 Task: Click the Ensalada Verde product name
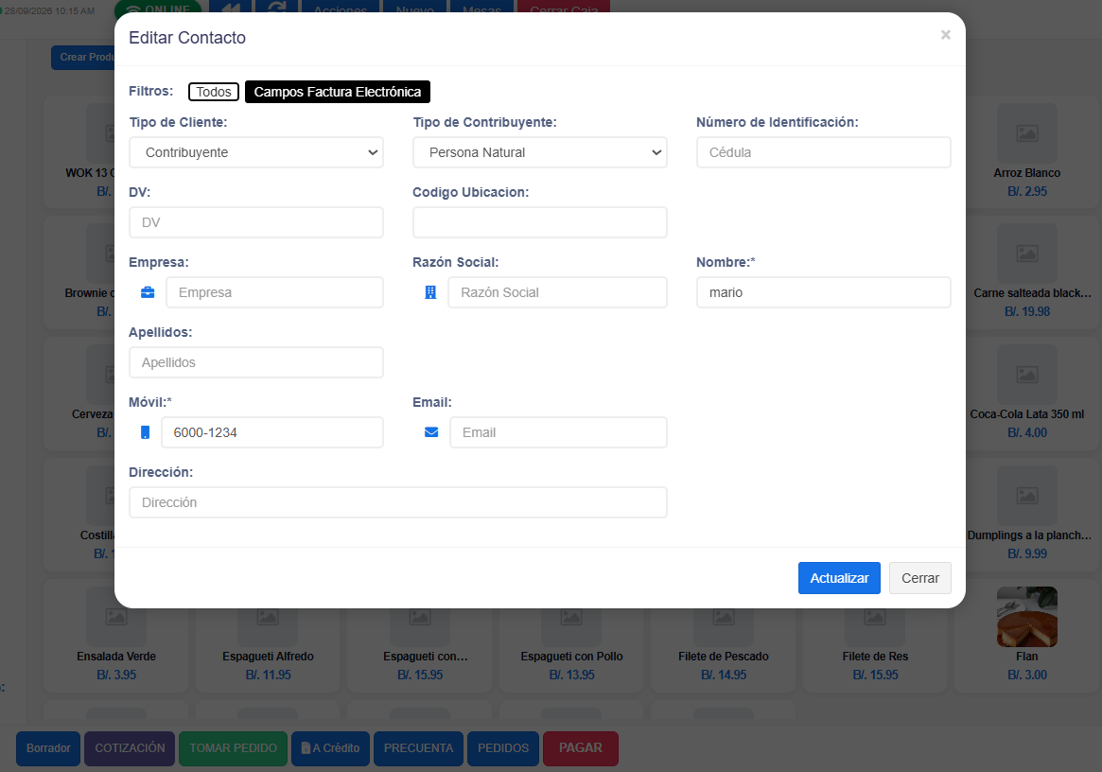coord(116,656)
